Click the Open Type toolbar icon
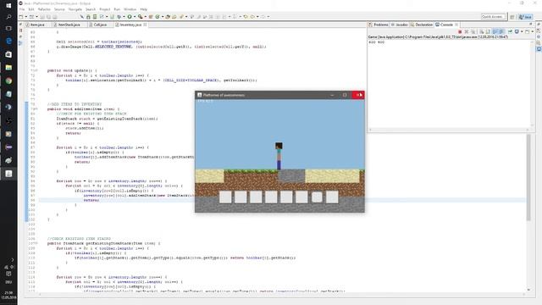 point(168,17)
